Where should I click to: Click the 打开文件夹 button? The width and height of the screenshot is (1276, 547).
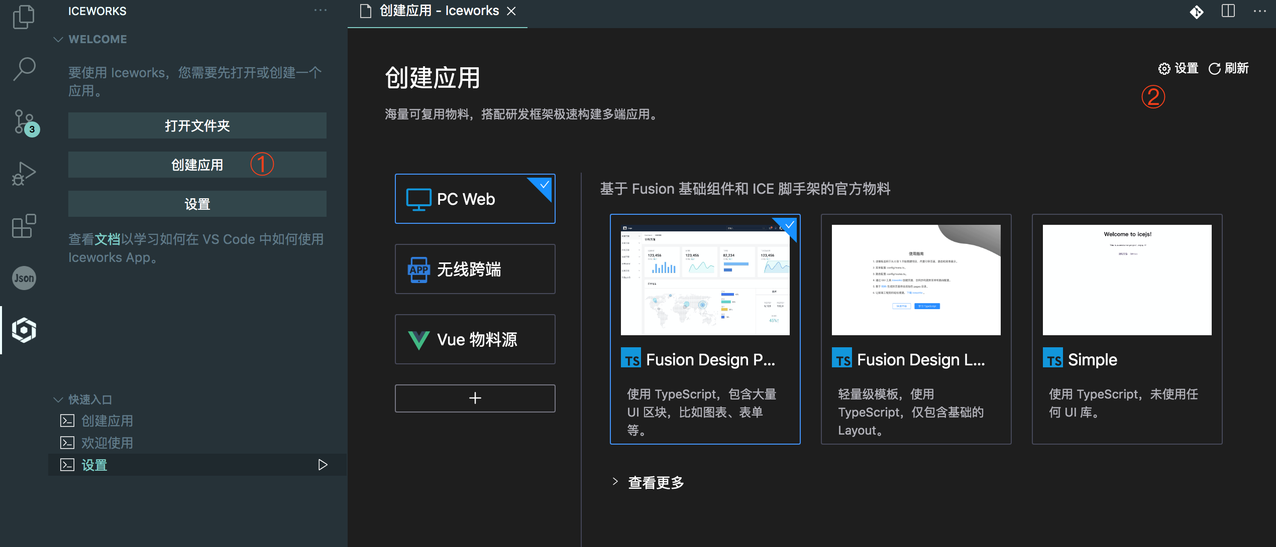pos(197,125)
